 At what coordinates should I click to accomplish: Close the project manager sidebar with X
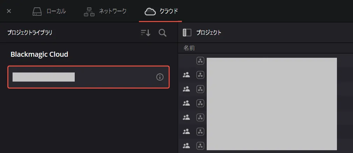[x=9, y=11]
